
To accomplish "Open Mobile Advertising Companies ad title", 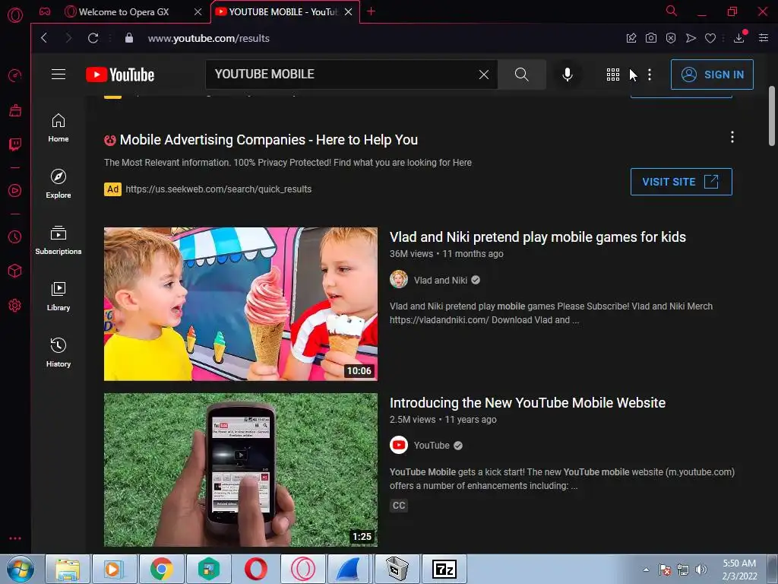I will [x=268, y=140].
